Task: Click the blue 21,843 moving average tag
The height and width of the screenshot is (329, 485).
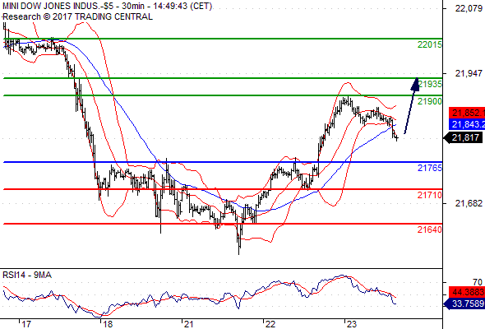Action: (467, 124)
